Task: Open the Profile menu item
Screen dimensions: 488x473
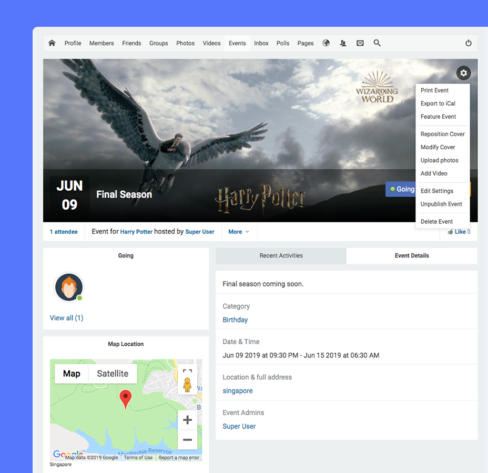Action: point(73,43)
